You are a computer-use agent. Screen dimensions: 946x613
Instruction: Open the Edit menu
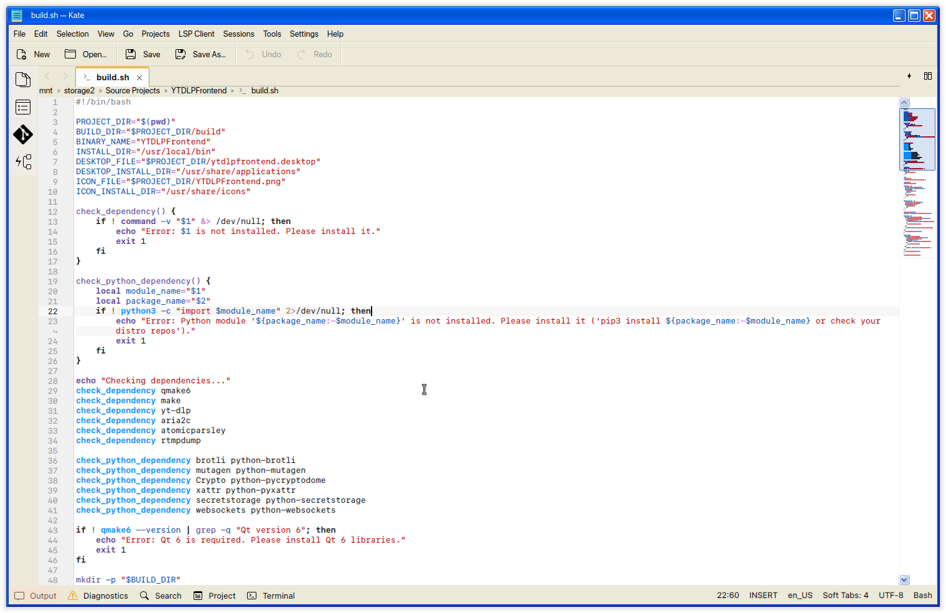[x=40, y=34]
